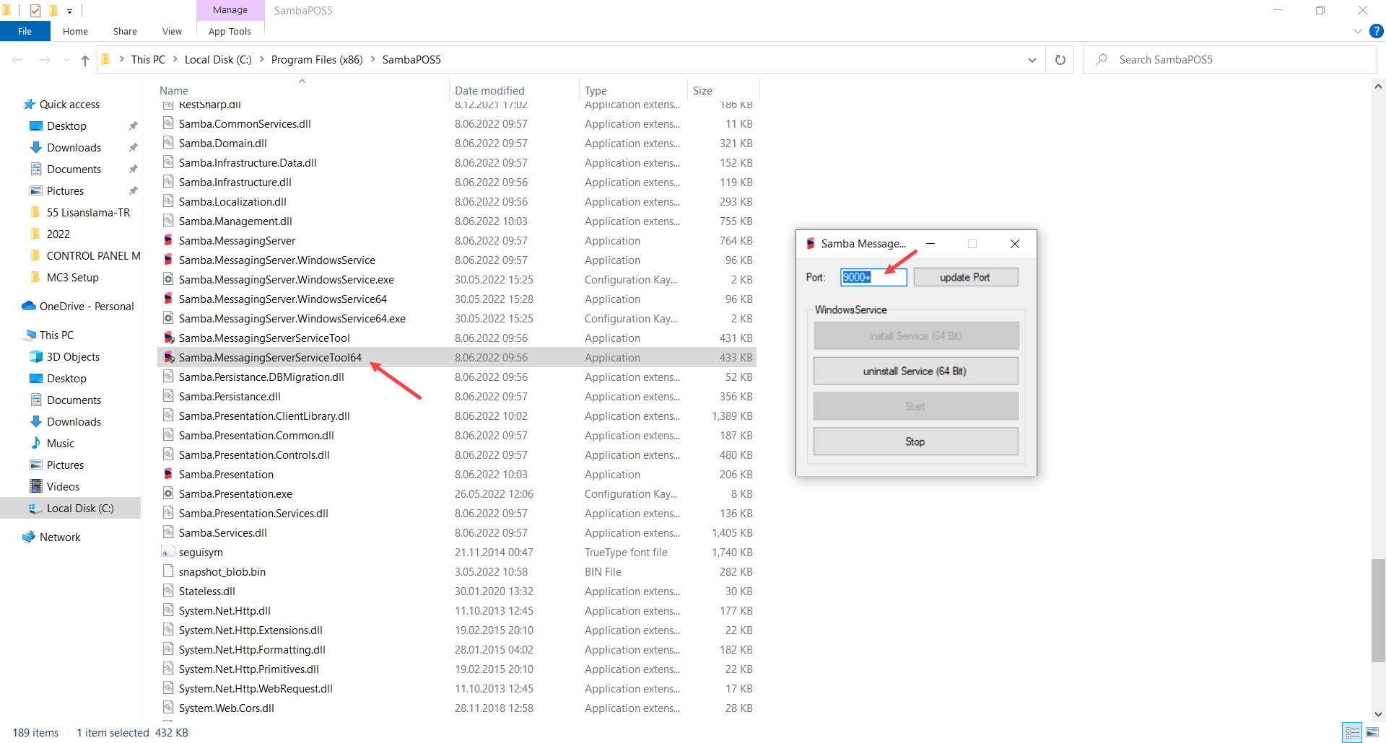The height and width of the screenshot is (743, 1386).
Task: Switch to details view in status bar
Action: tap(1351, 732)
